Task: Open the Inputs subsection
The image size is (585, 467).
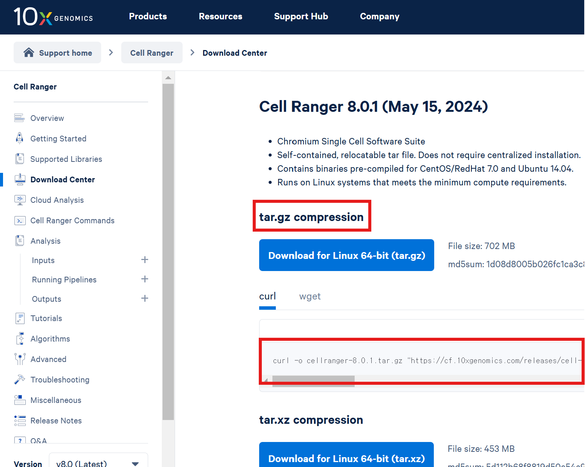Action: (43, 260)
